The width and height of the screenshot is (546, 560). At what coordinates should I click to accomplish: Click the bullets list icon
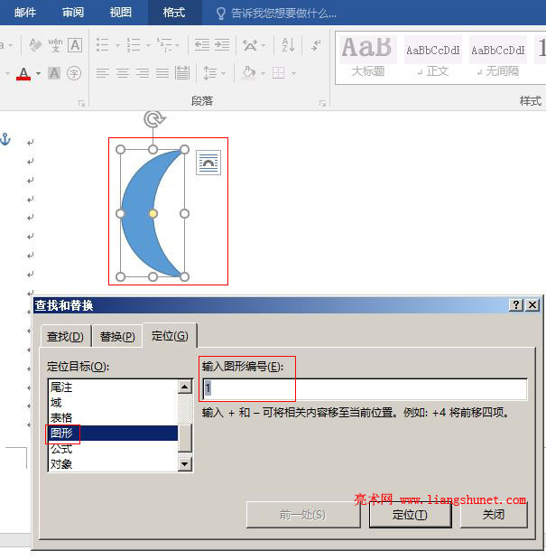[x=102, y=45]
